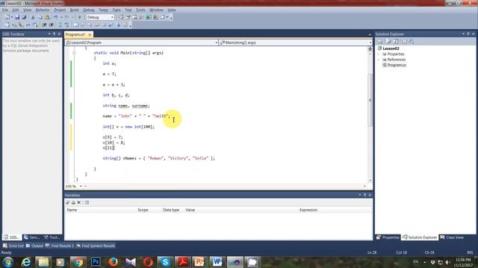Select Program.cs in the Solution Explorer tree
This screenshot has height=268, width=478.
[x=397, y=65]
